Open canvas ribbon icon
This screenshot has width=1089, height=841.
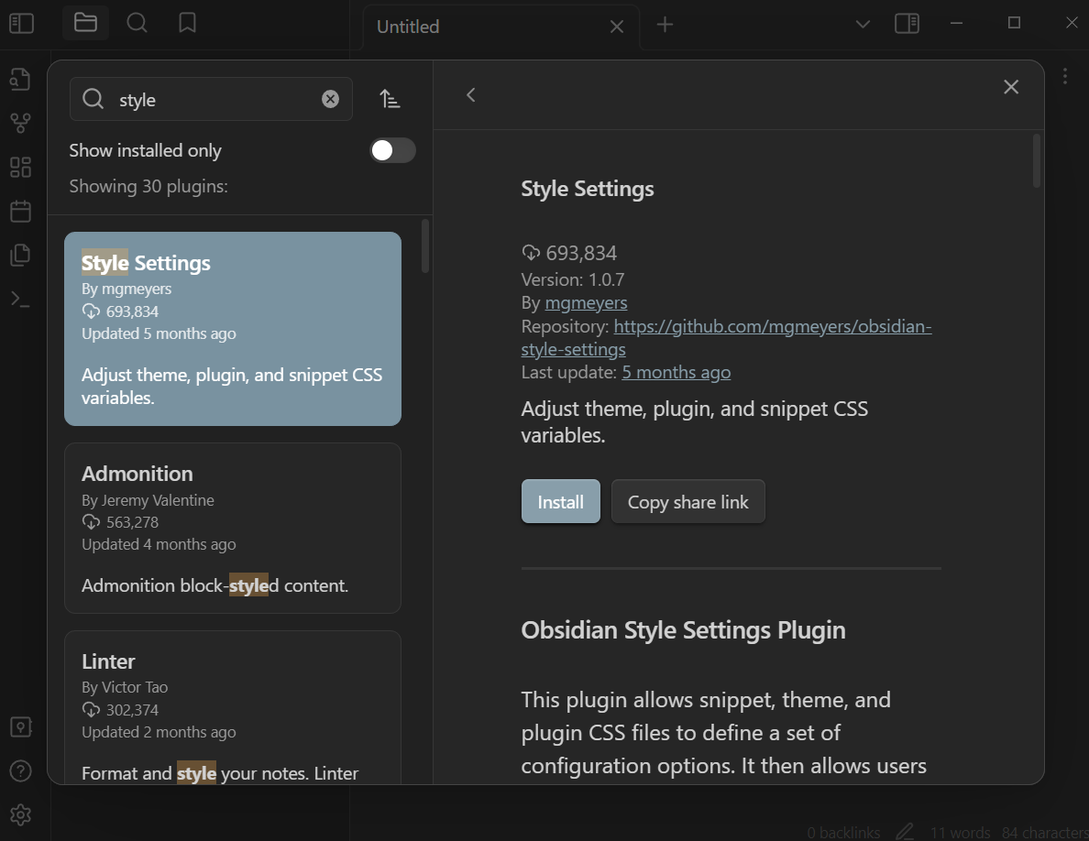[20, 168]
